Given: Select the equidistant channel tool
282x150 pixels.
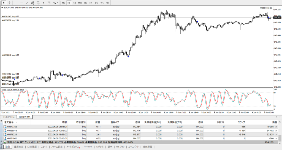Looking at the screenshot, I should click(32, 3).
